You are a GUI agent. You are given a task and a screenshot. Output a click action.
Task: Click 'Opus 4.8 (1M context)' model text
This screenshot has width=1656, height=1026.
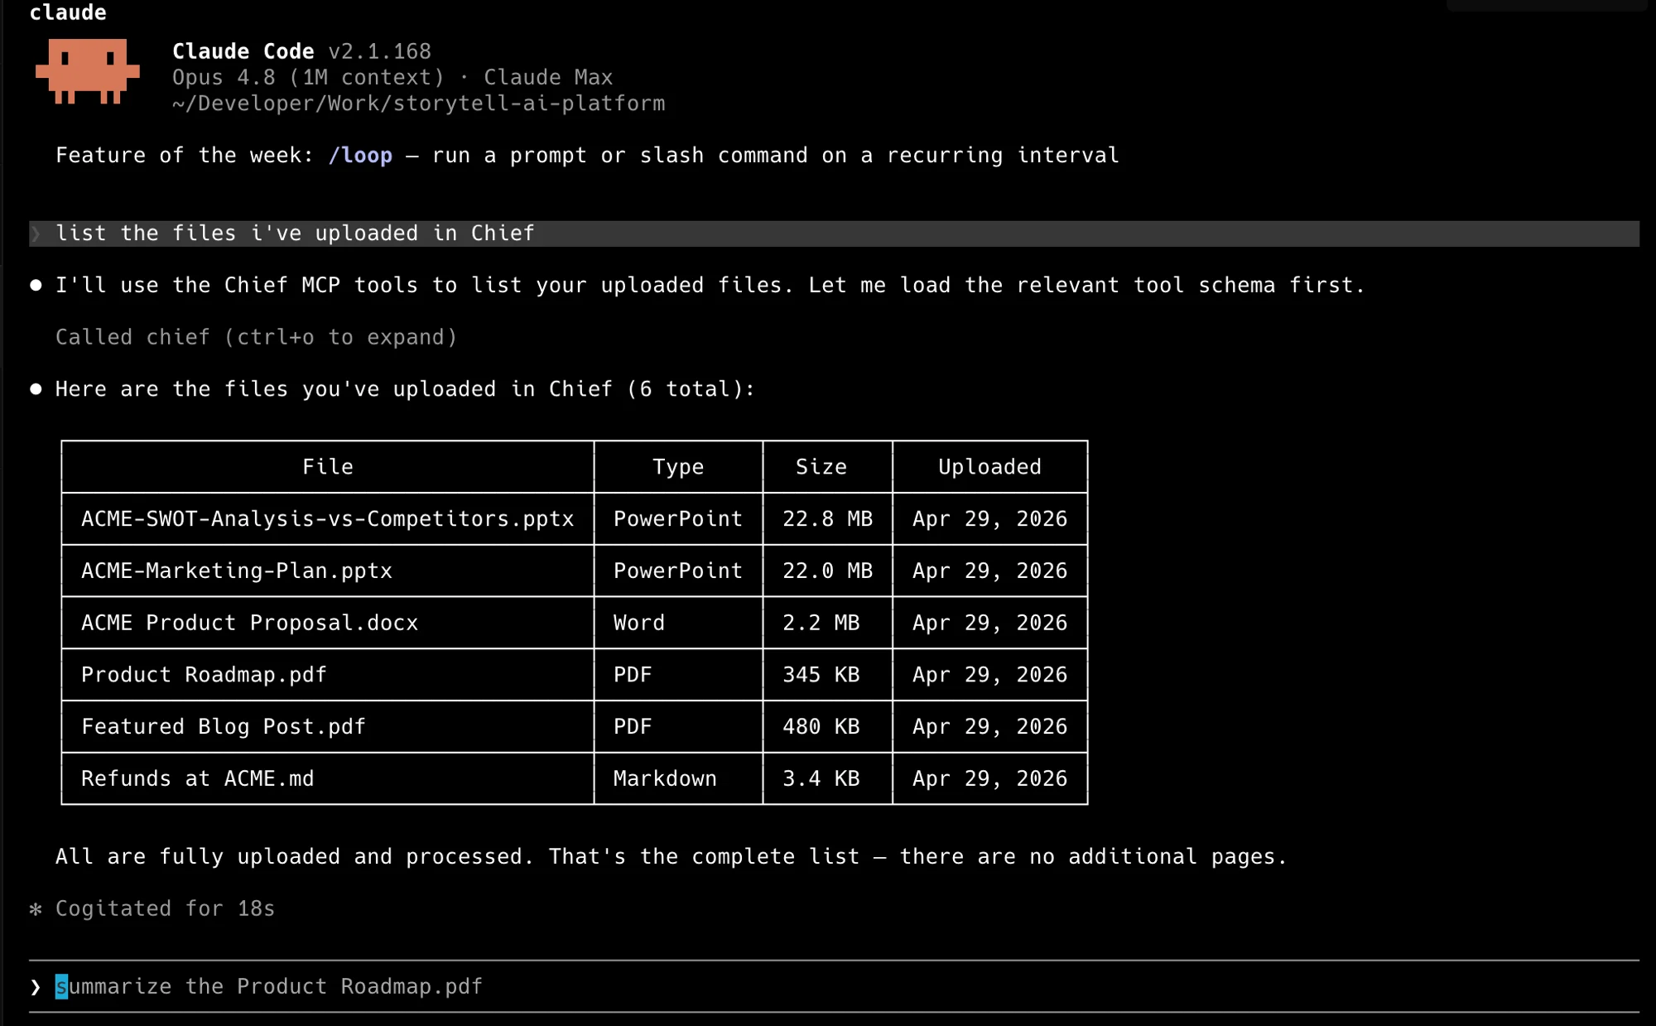tap(308, 78)
